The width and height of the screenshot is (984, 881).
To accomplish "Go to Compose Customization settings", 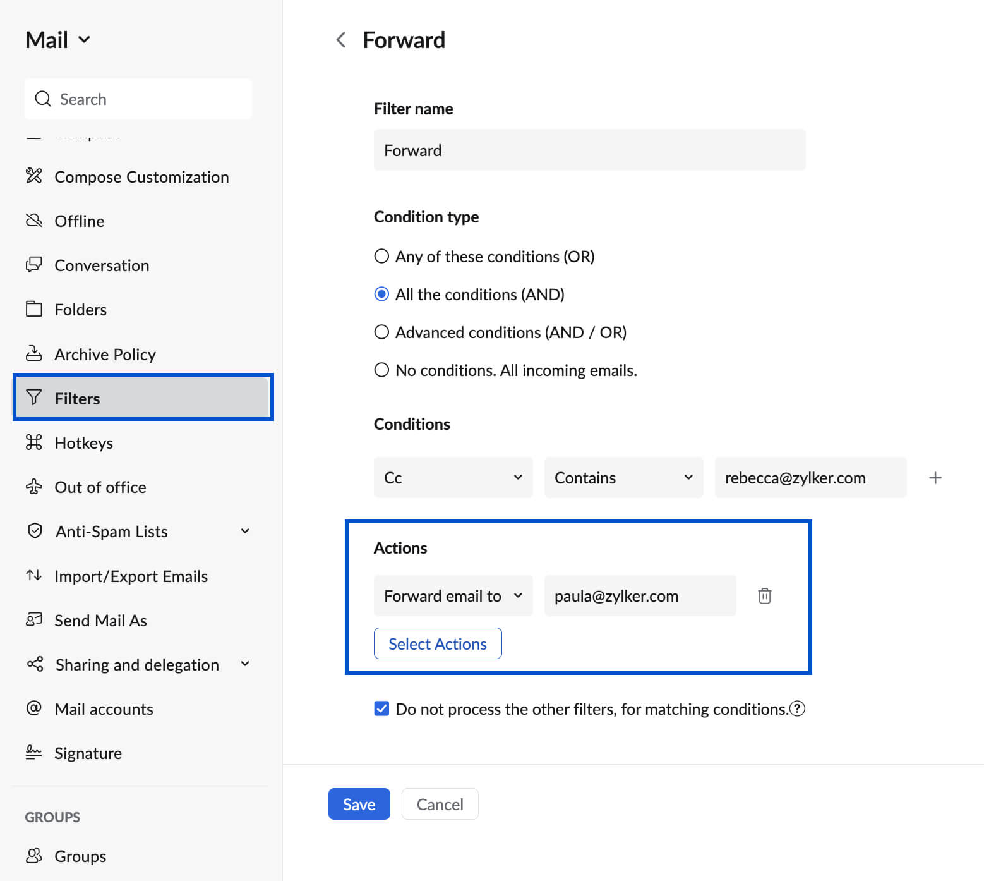I will [141, 177].
